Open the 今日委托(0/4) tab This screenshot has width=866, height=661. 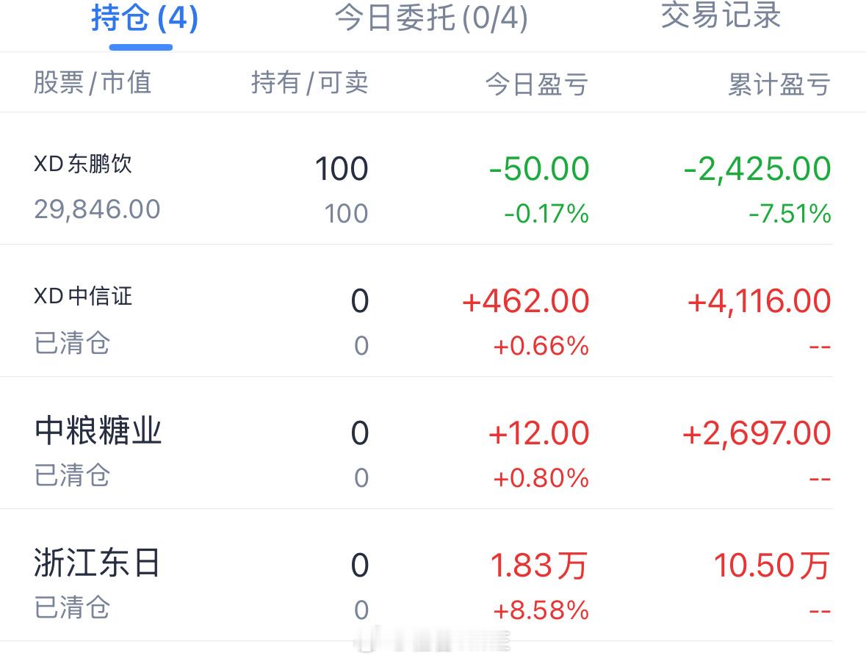pos(431,18)
